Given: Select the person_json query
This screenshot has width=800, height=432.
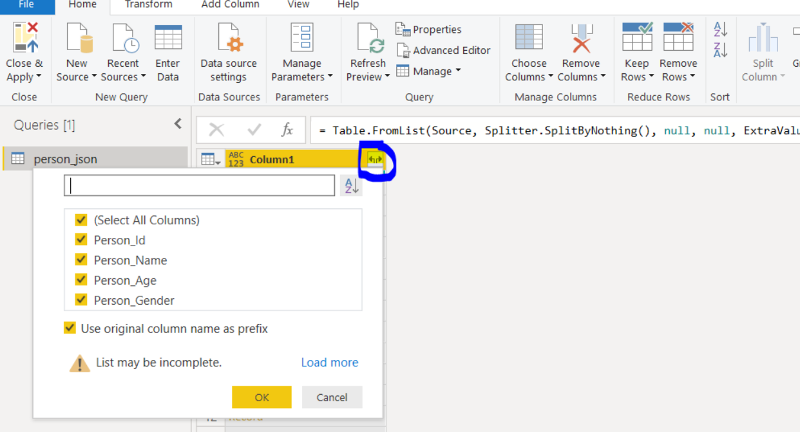Looking at the screenshot, I should 95,159.
